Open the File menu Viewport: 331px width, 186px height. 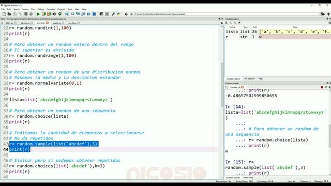pos(3,9)
